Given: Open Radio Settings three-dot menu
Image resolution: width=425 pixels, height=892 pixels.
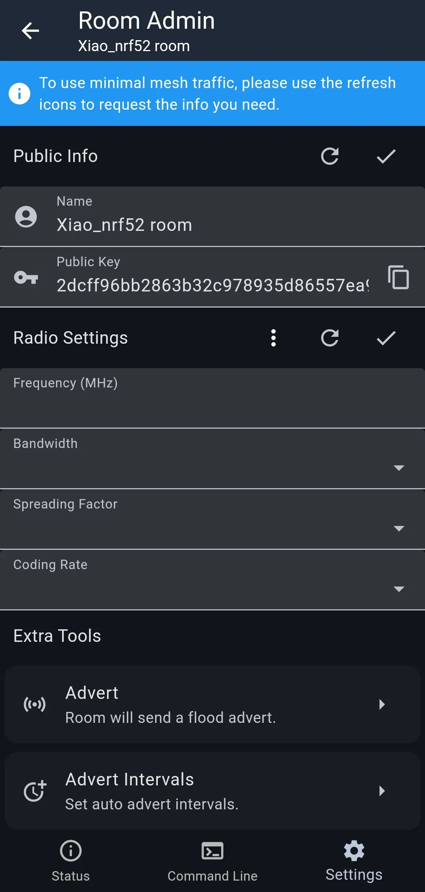Looking at the screenshot, I should 273,338.
